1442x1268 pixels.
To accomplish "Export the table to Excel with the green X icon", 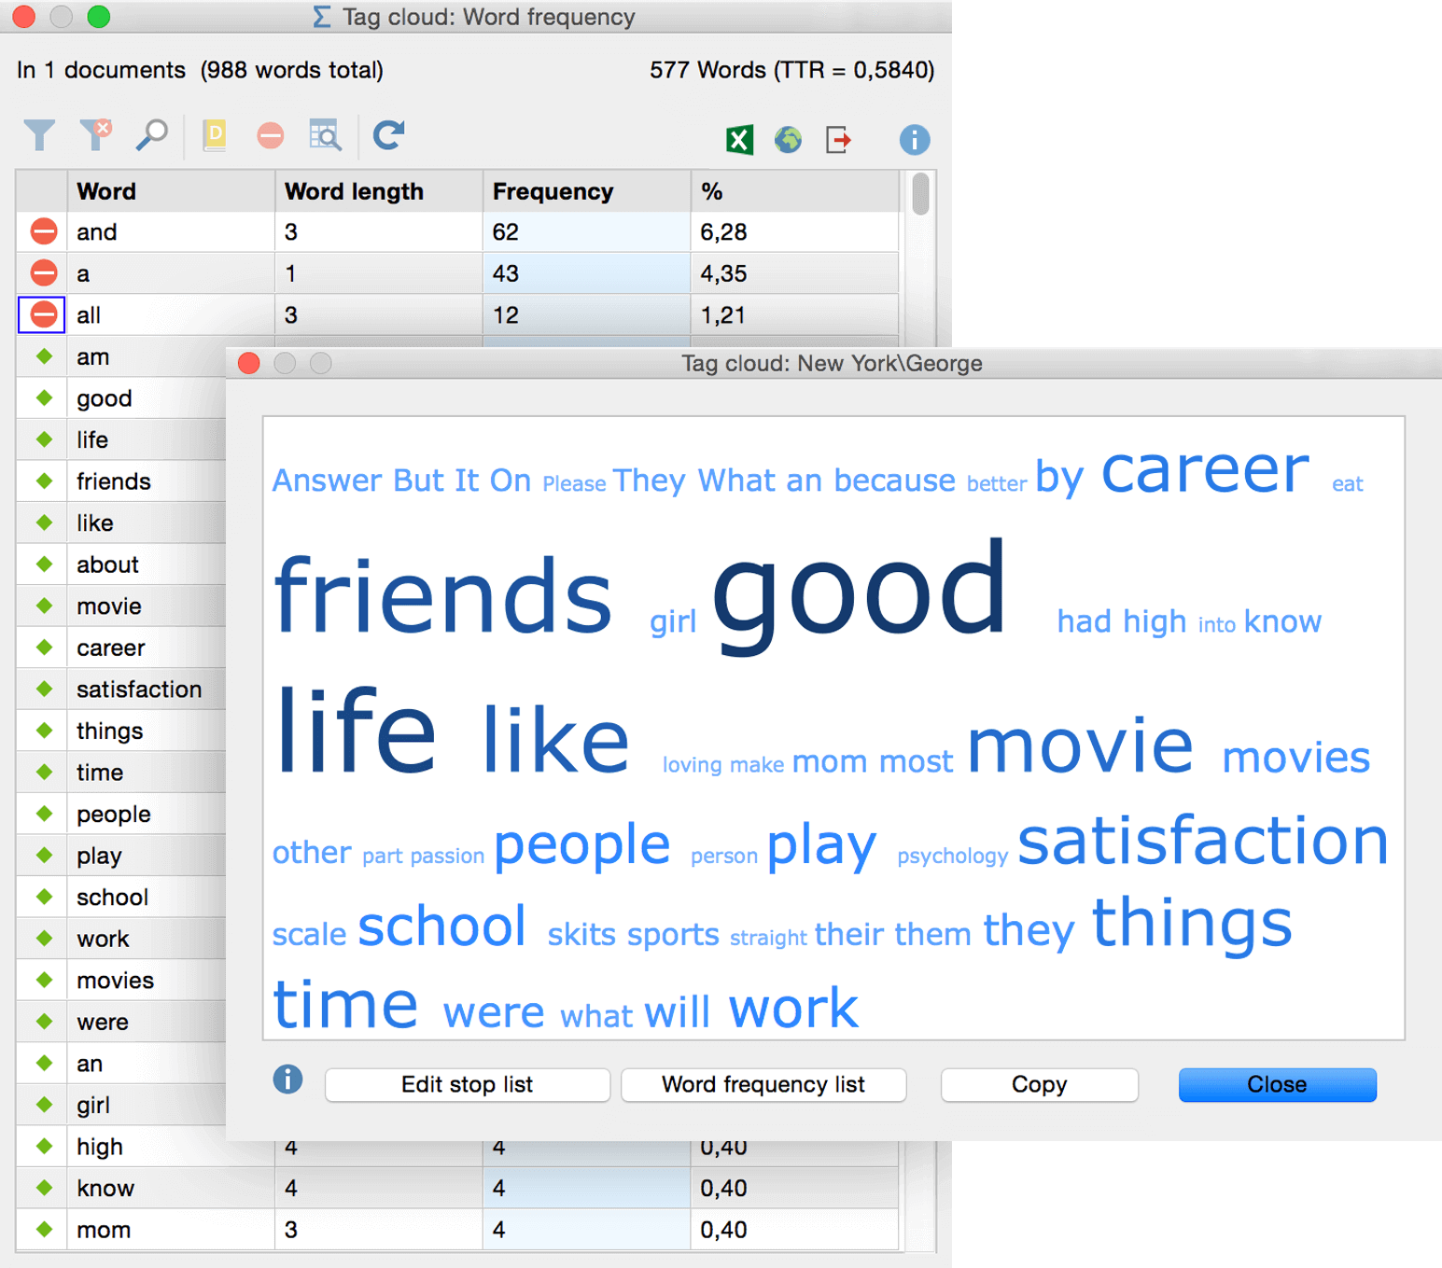I will pyautogui.click(x=739, y=140).
